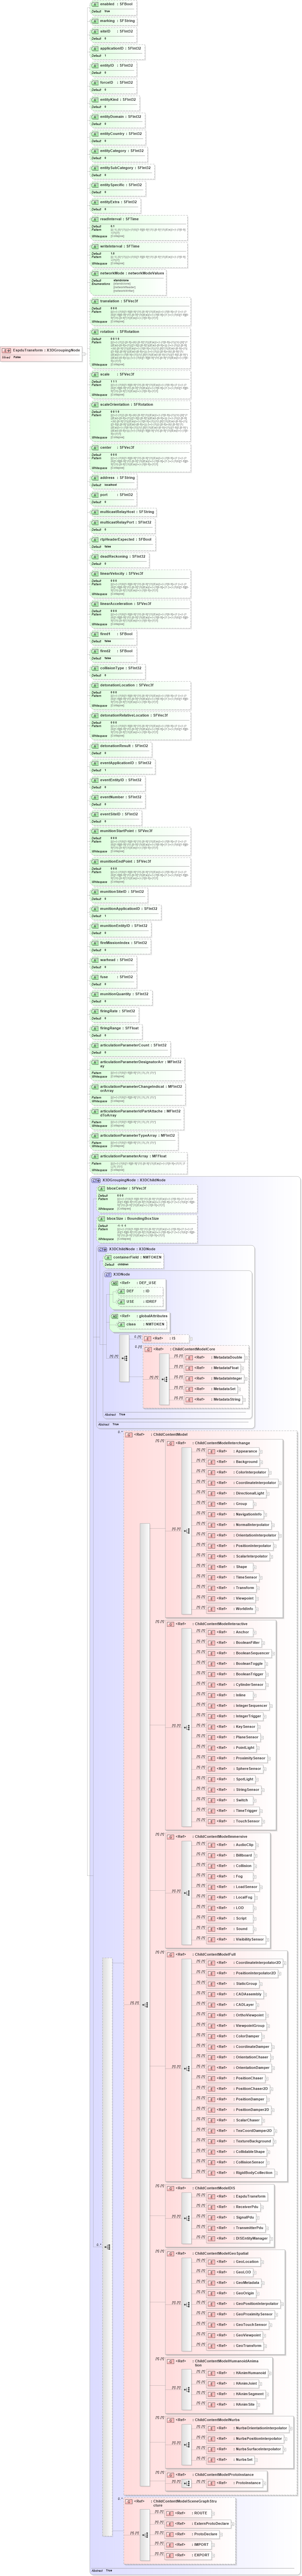Select the TimeSensor element label
This screenshot has width=302, height=2576.
246,1577
